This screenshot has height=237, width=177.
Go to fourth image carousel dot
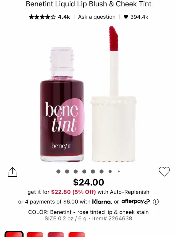[x=84, y=171]
